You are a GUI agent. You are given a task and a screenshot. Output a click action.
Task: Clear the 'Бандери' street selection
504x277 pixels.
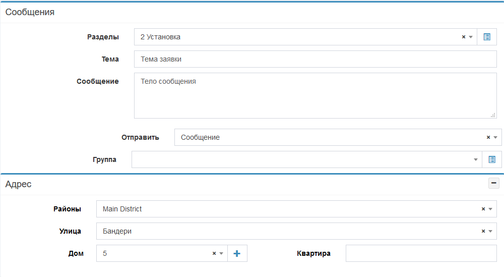[x=483, y=231]
